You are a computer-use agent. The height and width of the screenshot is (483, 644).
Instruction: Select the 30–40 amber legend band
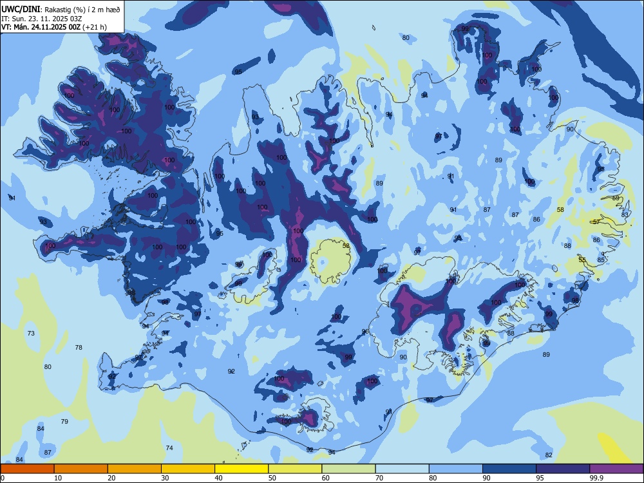coord(188,469)
